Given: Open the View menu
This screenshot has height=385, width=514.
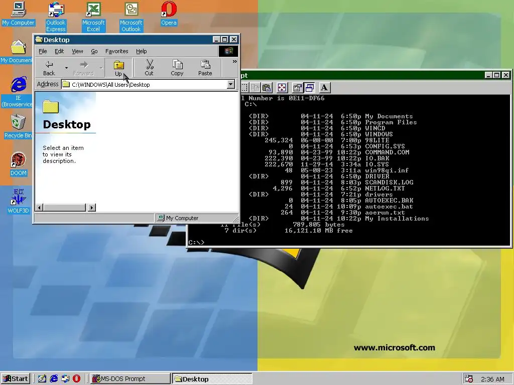Looking at the screenshot, I should 77,51.
